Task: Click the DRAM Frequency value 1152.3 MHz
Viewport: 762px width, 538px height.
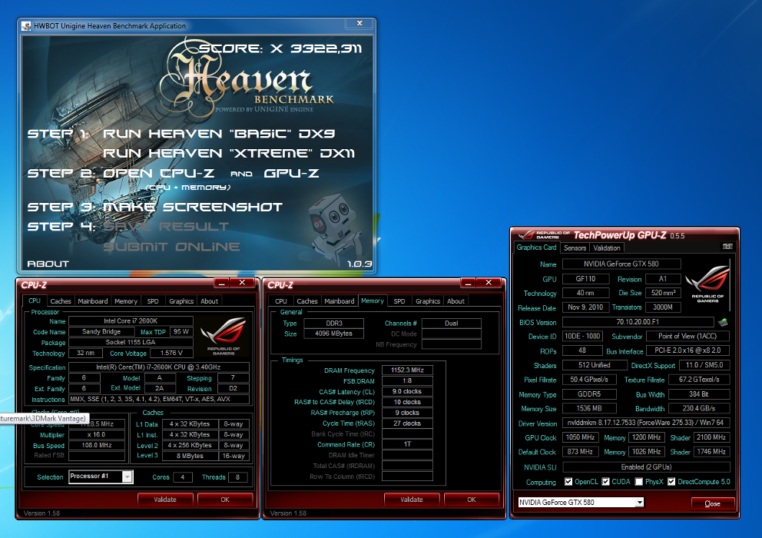Action: pos(407,370)
